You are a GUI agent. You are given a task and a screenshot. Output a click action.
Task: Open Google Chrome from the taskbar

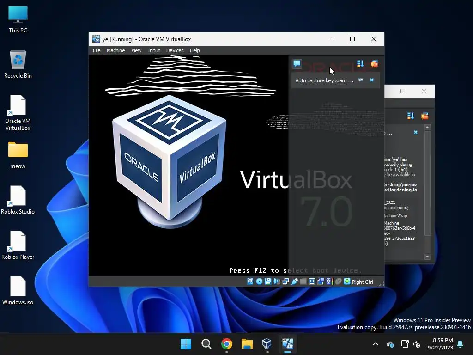226,344
